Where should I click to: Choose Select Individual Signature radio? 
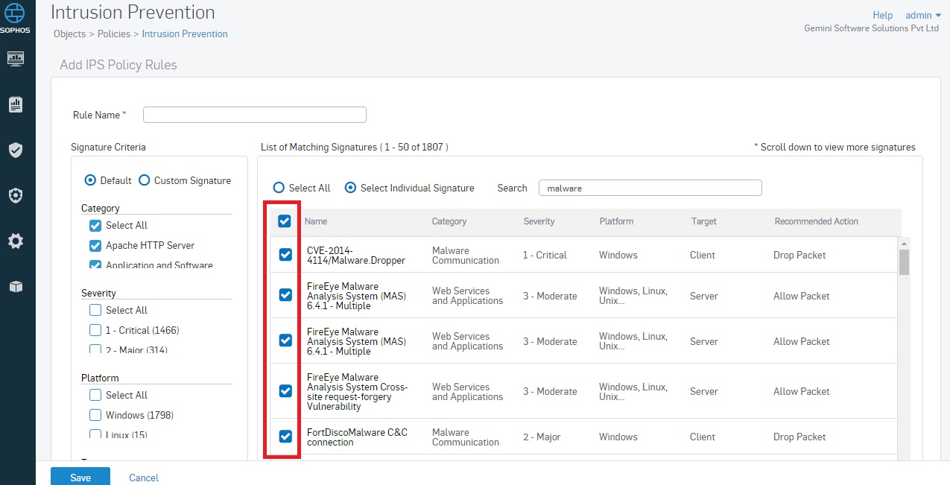click(350, 188)
